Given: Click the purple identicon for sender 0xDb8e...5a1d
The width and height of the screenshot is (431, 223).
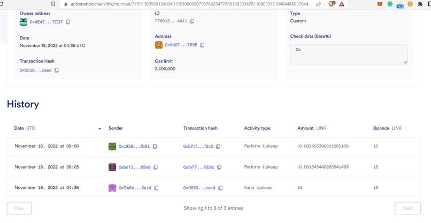Looking at the screenshot, I should (112, 188).
